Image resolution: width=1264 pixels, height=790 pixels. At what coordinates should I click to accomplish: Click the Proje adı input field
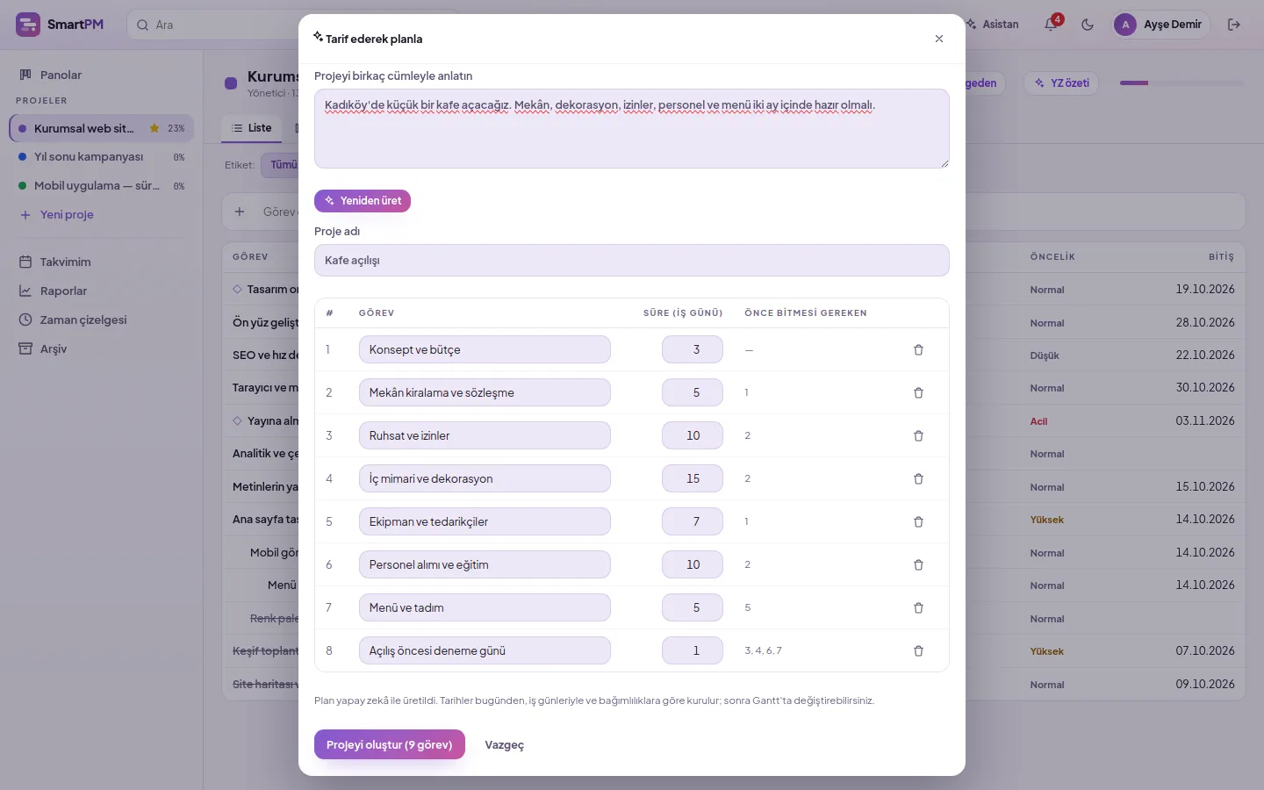632,261
